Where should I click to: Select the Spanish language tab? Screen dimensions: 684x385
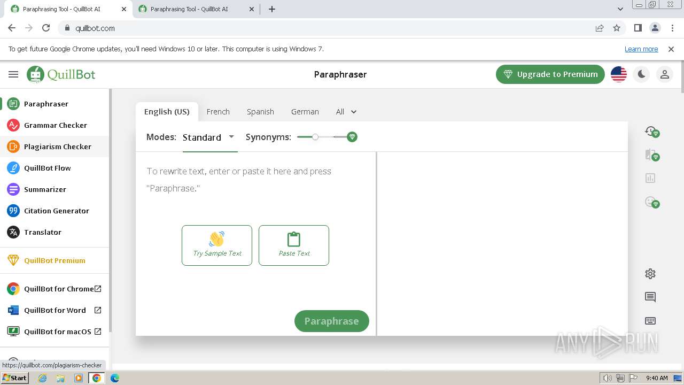pyautogui.click(x=260, y=112)
